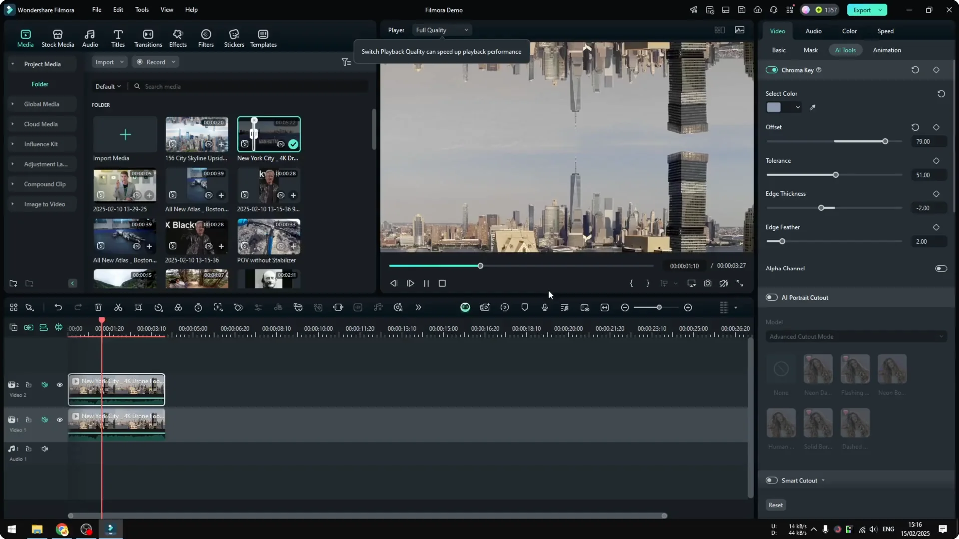The height and width of the screenshot is (539, 959).
Task: Click the Delete icon above the timeline
Action: pyautogui.click(x=98, y=307)
